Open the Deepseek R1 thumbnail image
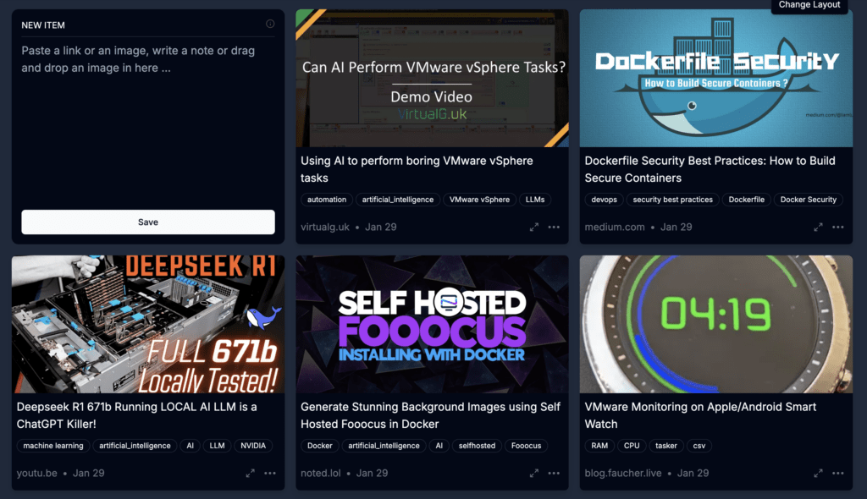This screenshot has width=867, height=499. point(148,325)
